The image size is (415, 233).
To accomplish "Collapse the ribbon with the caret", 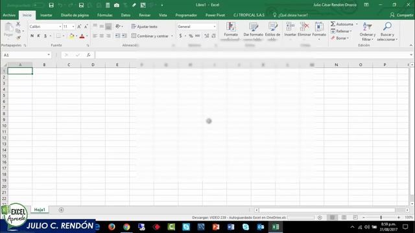I will tap(411, 45).
